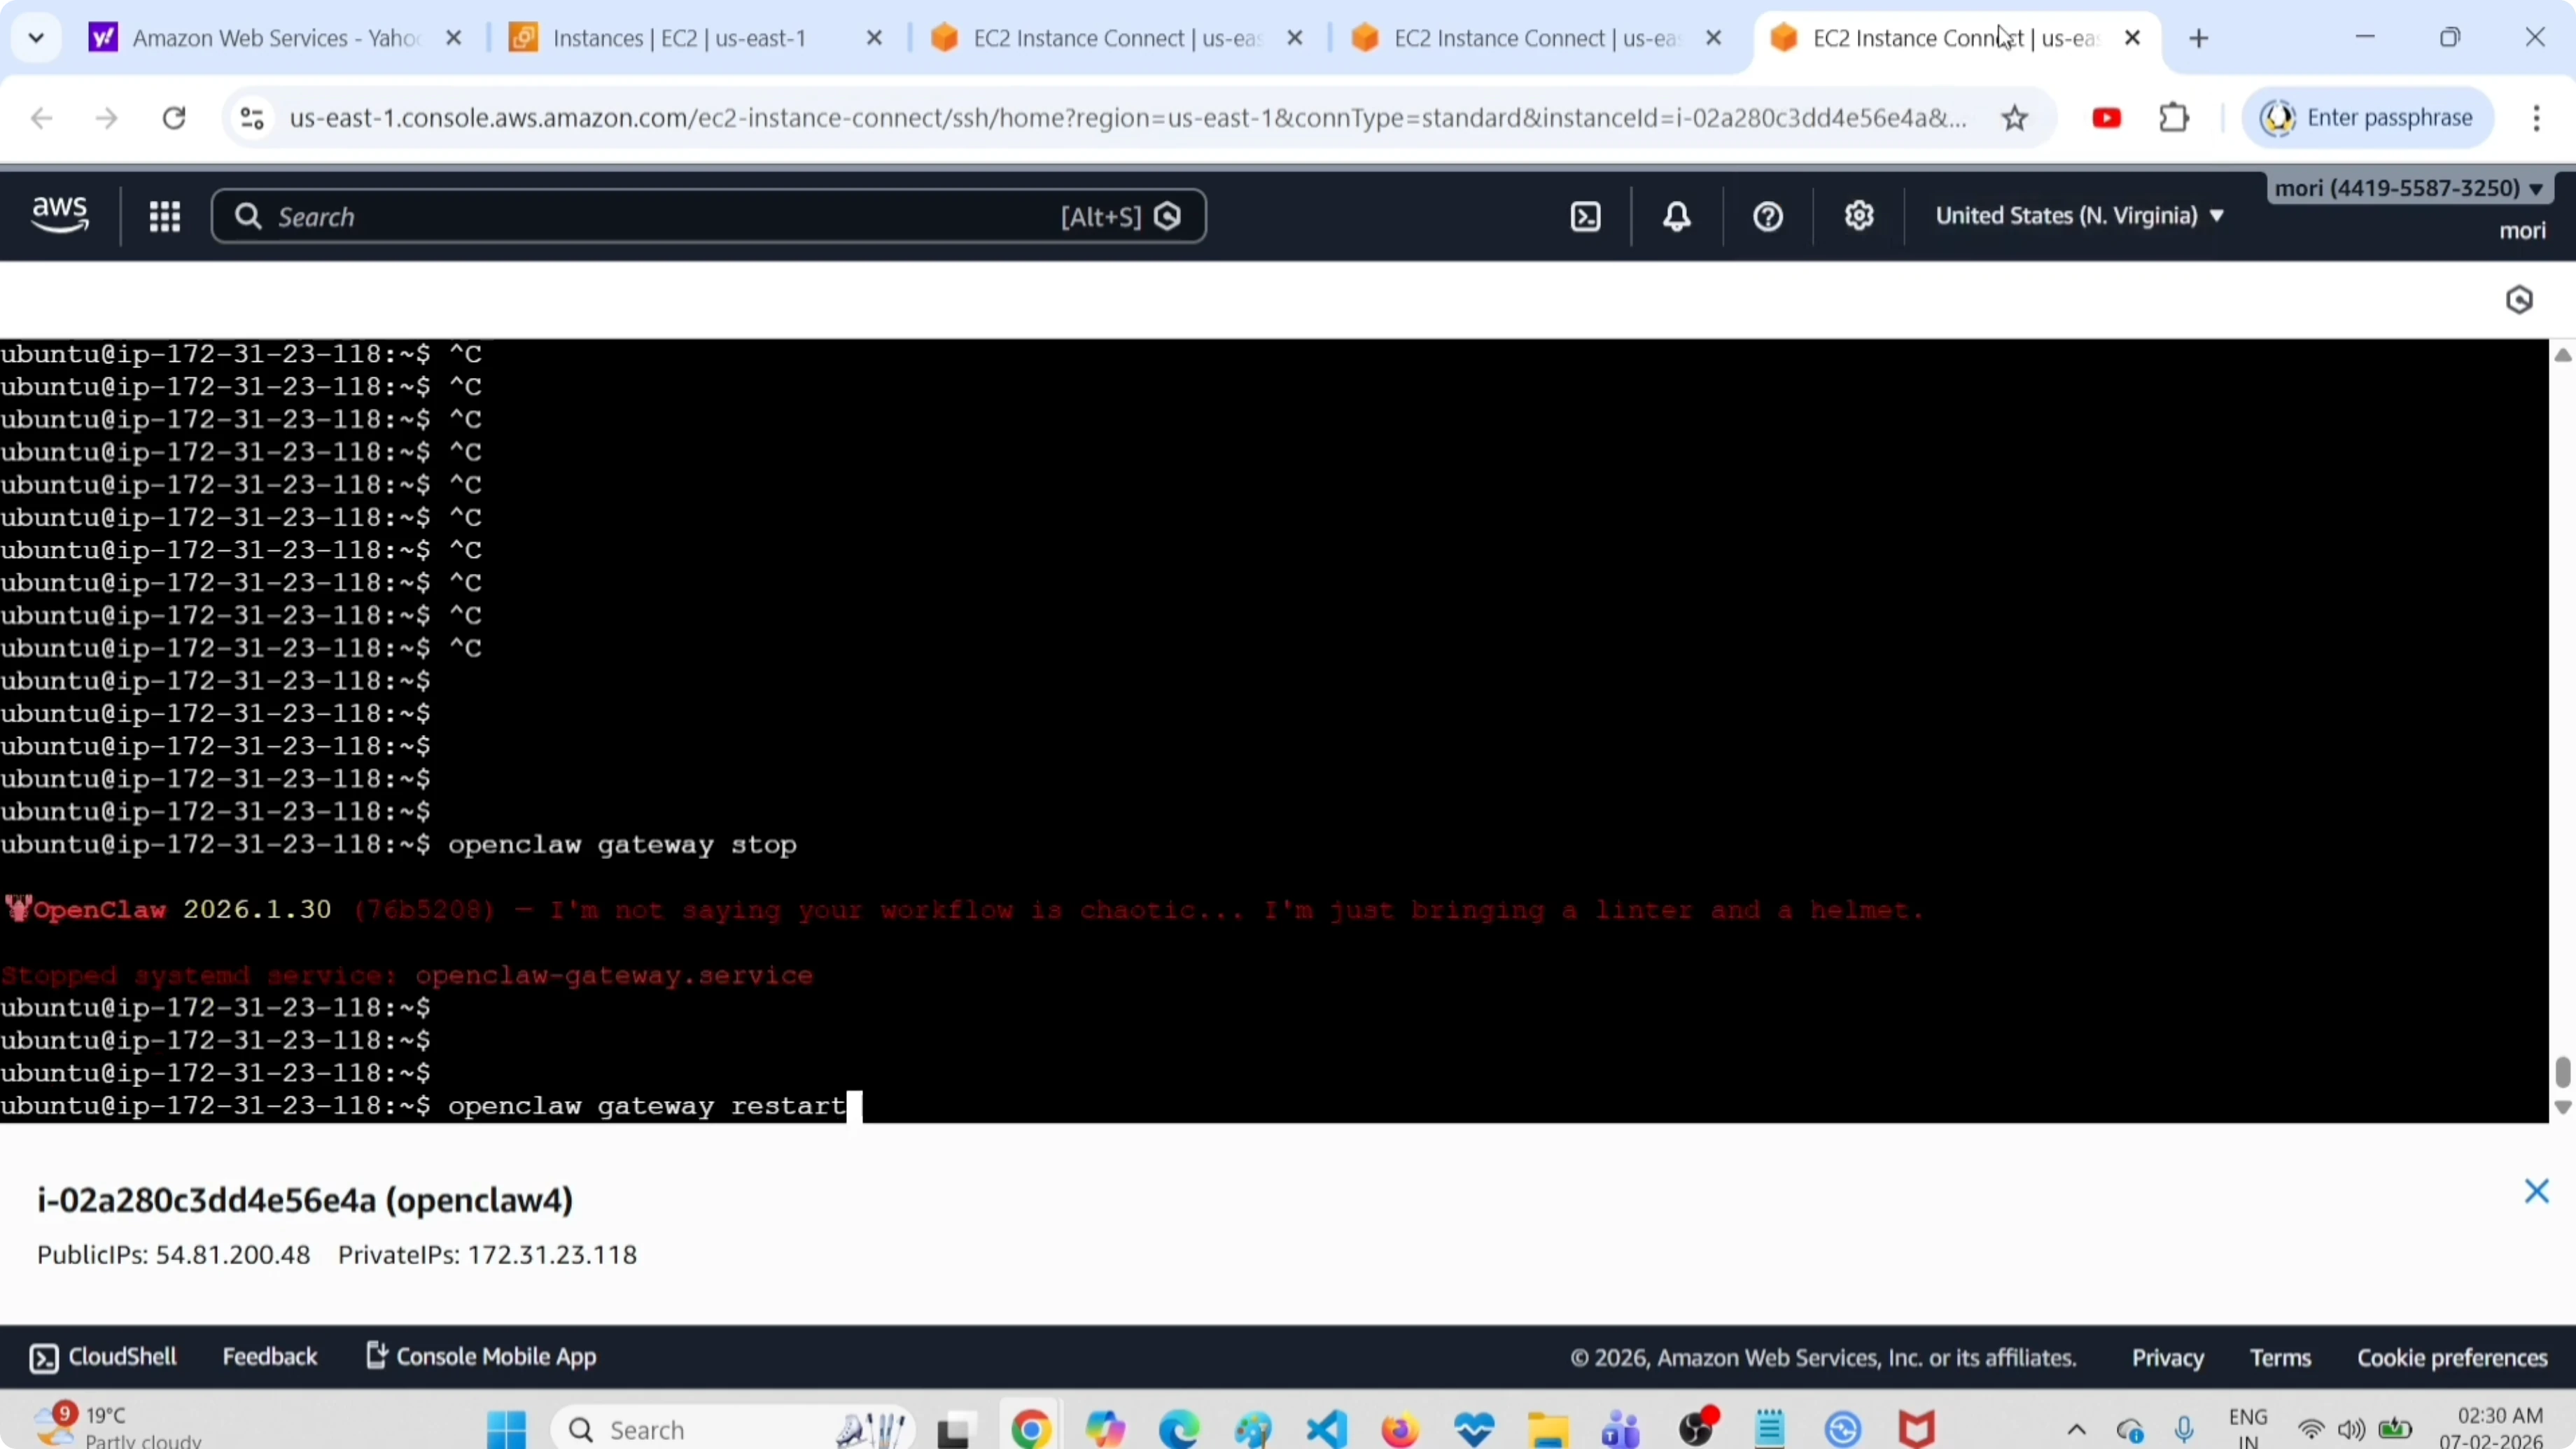The height and width of the screenshot is (1449, 2576).
Task: Open the browser Extensions puzzle icon
Action: [x=2174, y=118]
